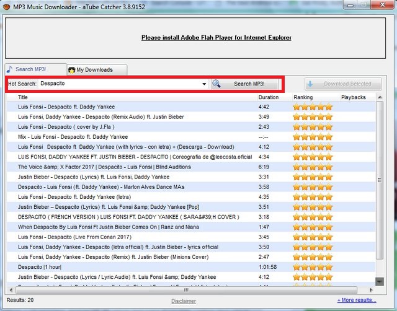Viewport: 397px width, 311px height.
Task: Click the magnifier Search MP3! button
Action: tap(246, 84)
